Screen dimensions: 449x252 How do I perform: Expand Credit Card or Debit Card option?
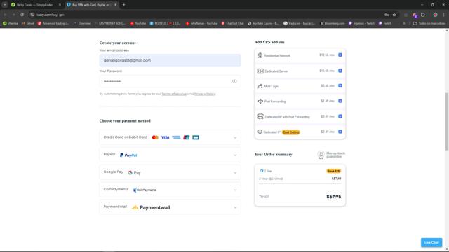[170, 137]
